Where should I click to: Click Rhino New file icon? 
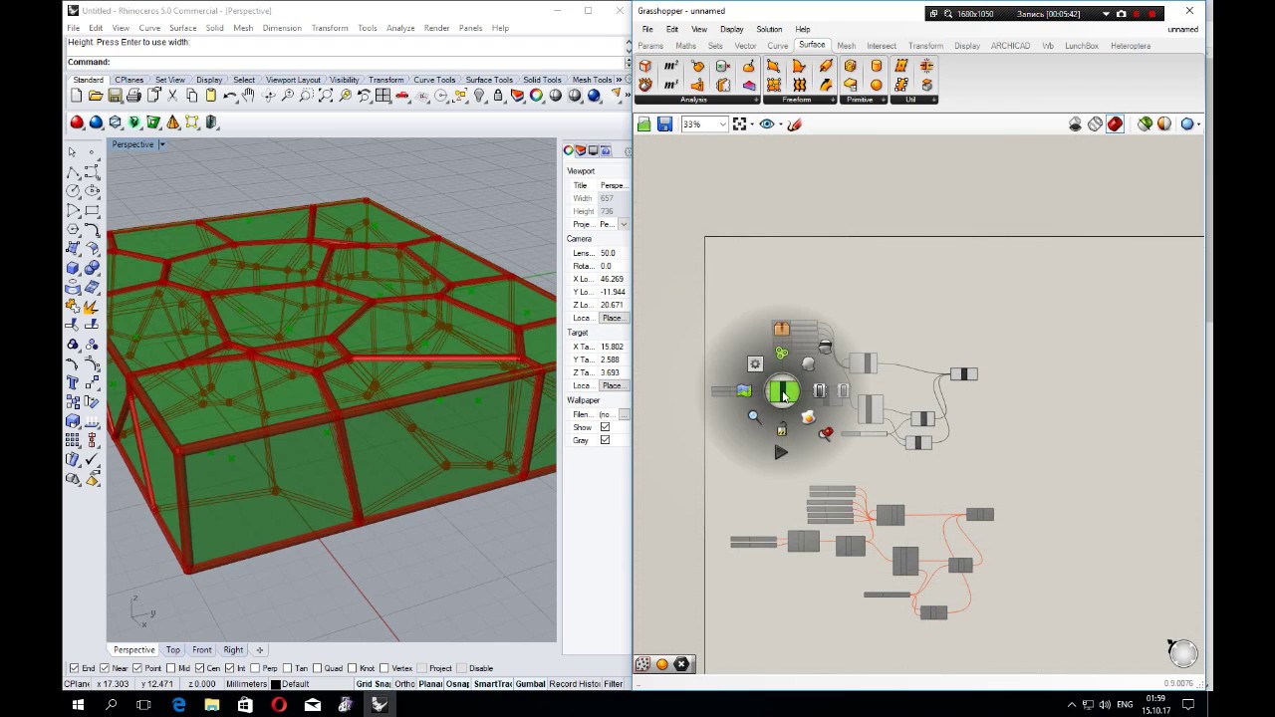coord(76,96)
